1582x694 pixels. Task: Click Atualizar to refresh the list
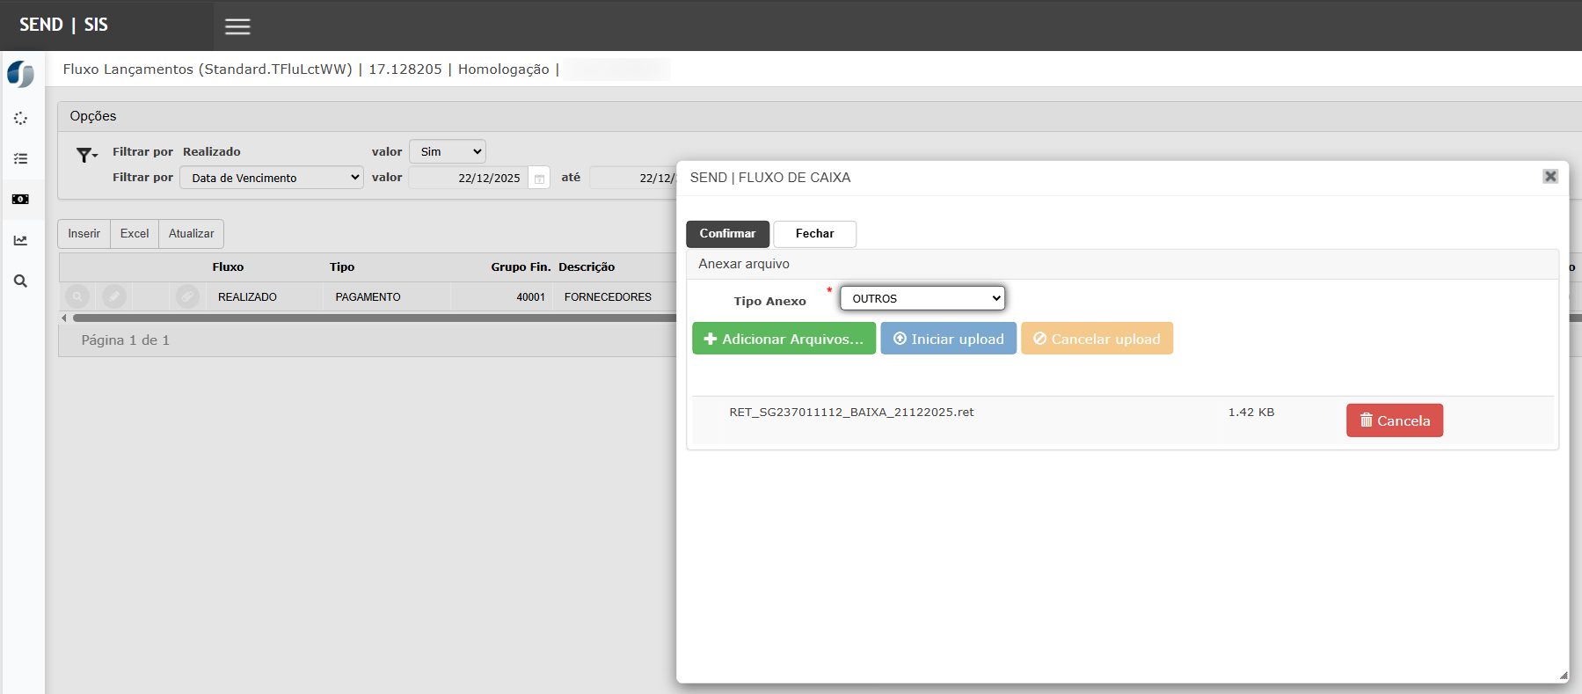(191, 234)
